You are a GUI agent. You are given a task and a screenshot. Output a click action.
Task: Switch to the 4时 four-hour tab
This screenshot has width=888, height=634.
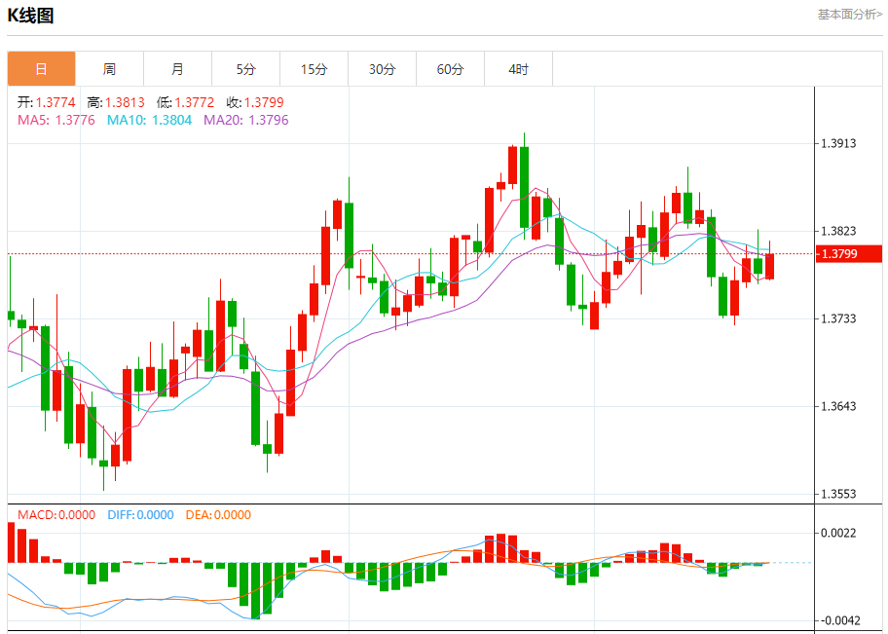[x=518, y=69]
